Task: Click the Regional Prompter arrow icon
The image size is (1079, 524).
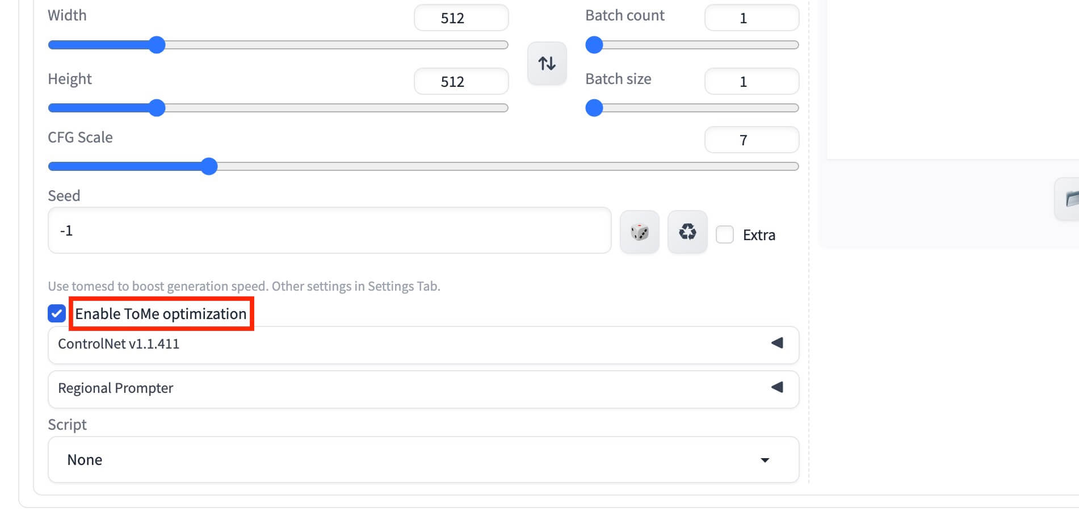Action: click(777, 387)
